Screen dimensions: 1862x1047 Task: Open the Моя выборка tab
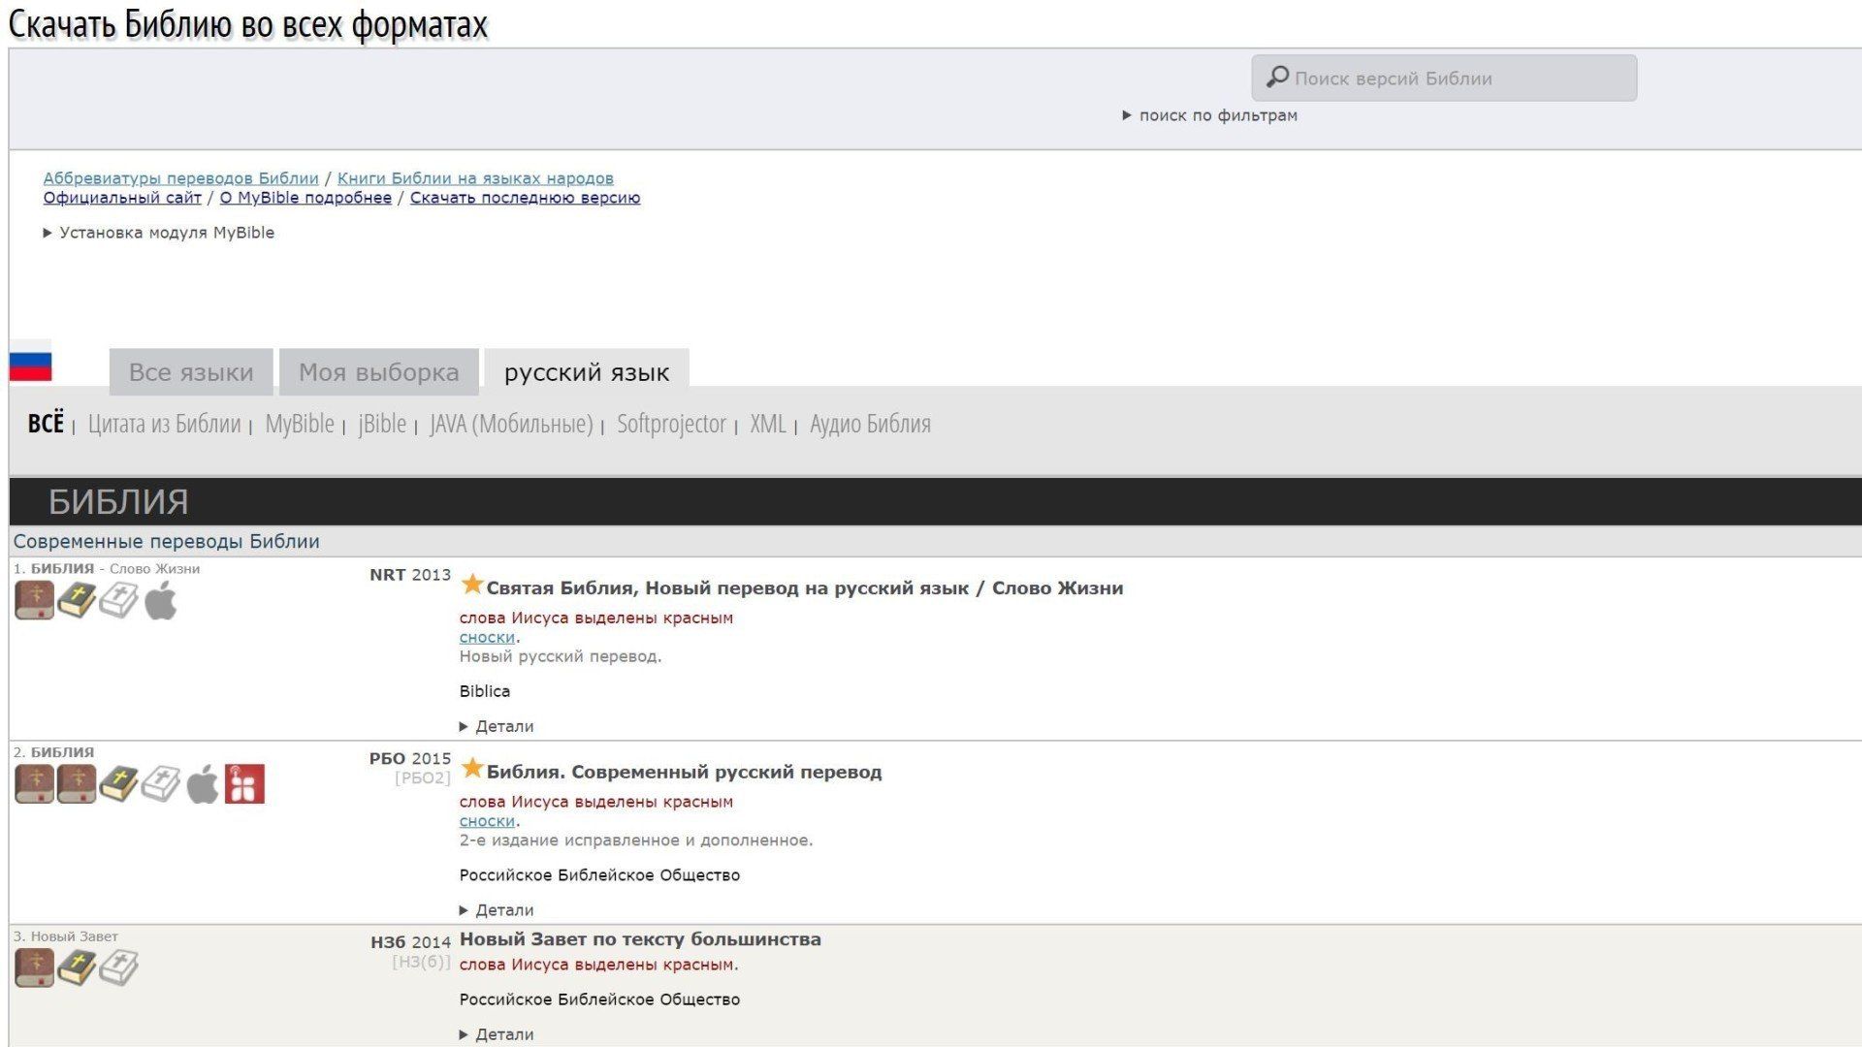pyautogui.click(x=379, y=372)
